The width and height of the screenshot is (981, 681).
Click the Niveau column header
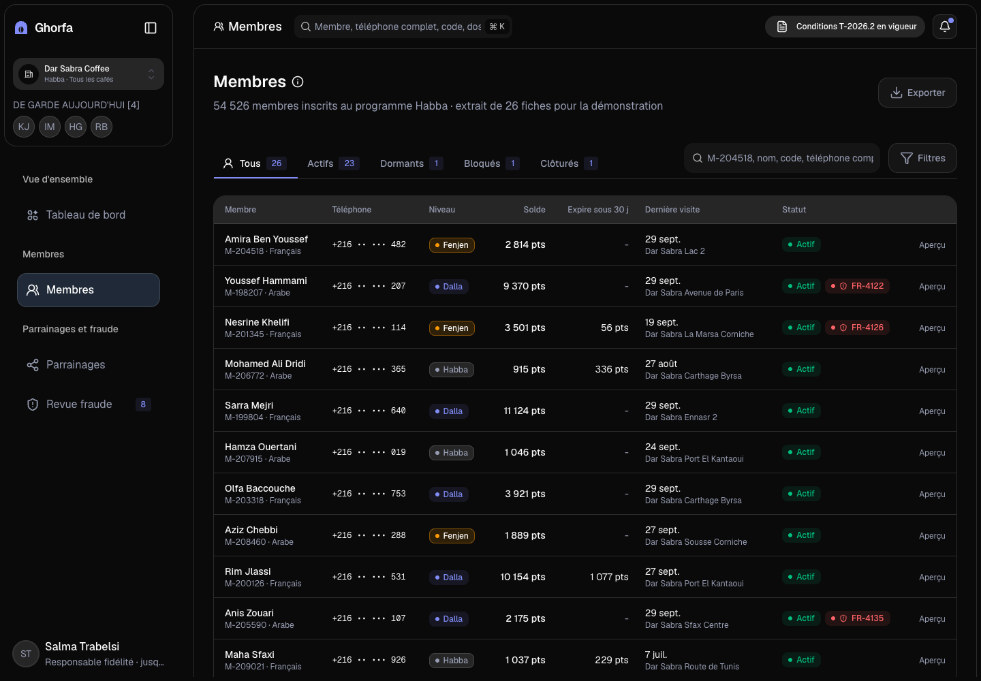click(x=442, y=210)
